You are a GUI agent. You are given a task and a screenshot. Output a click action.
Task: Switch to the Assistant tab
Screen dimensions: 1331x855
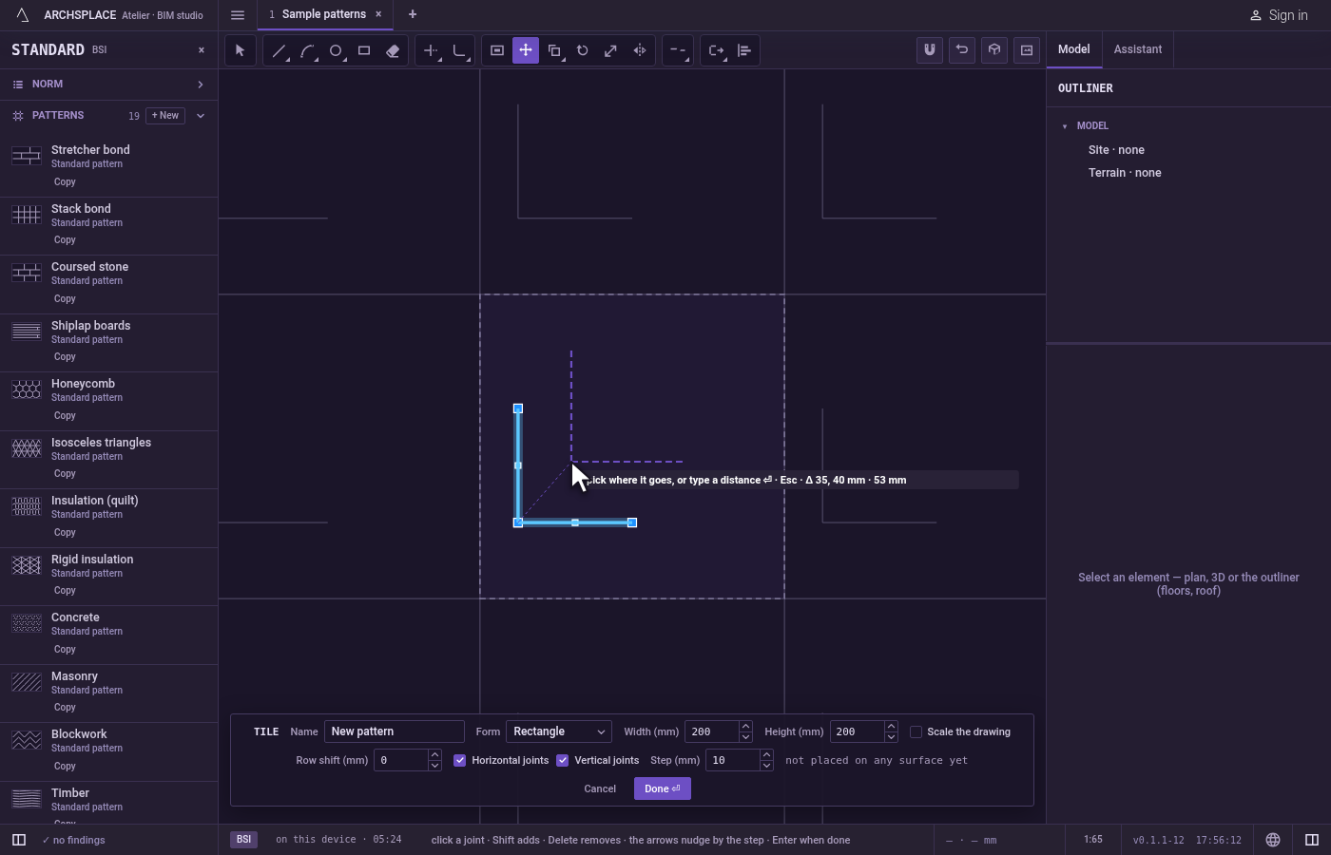[1138, 49]
